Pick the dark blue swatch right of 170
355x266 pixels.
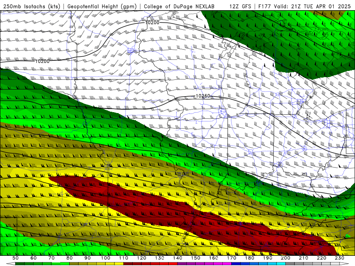click(236, 264)
